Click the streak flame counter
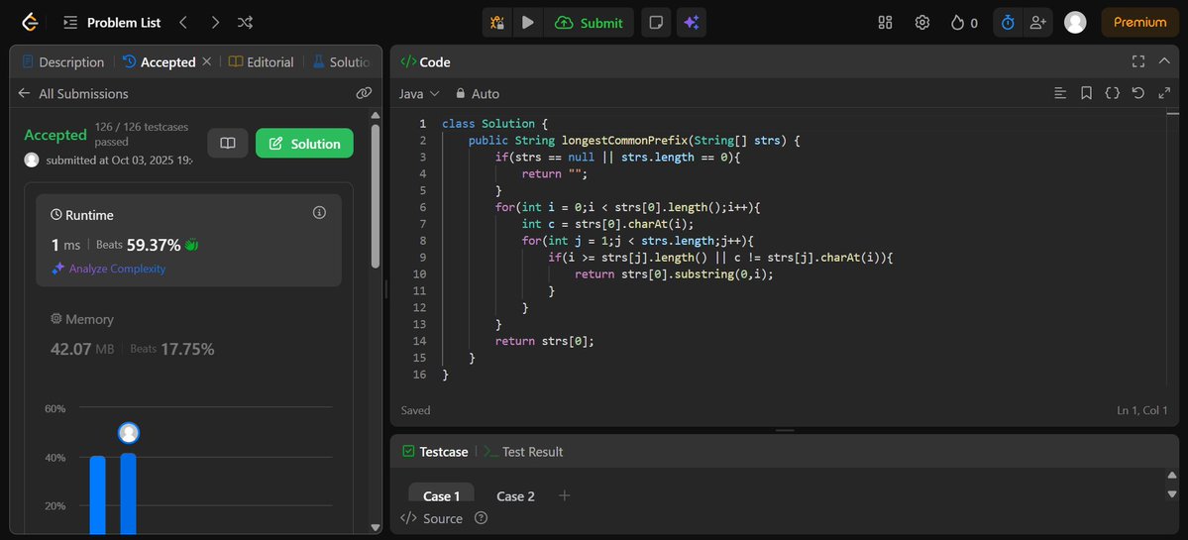The image size is (1188, 540). (x=964, y=23)
